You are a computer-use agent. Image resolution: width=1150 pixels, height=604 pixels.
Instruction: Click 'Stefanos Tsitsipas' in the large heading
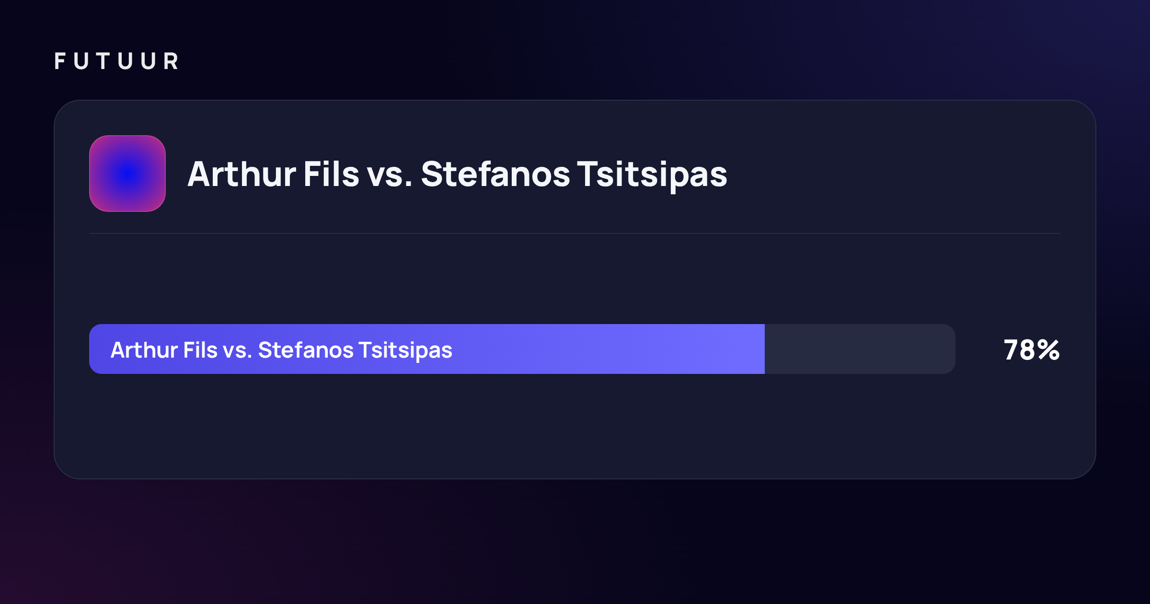point(574,174)
